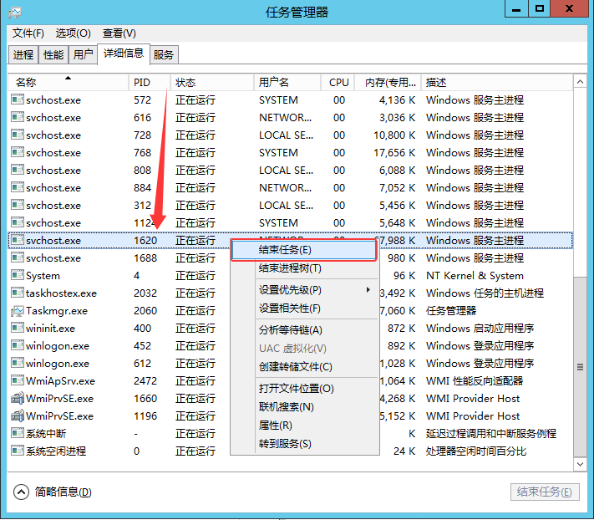Screen dimensions: 594x520
Task: Sort processes by the 名称 column header
Action: 67,83
